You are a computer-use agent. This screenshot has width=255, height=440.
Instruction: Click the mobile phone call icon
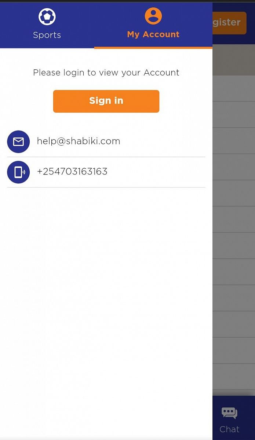point(18,172)
